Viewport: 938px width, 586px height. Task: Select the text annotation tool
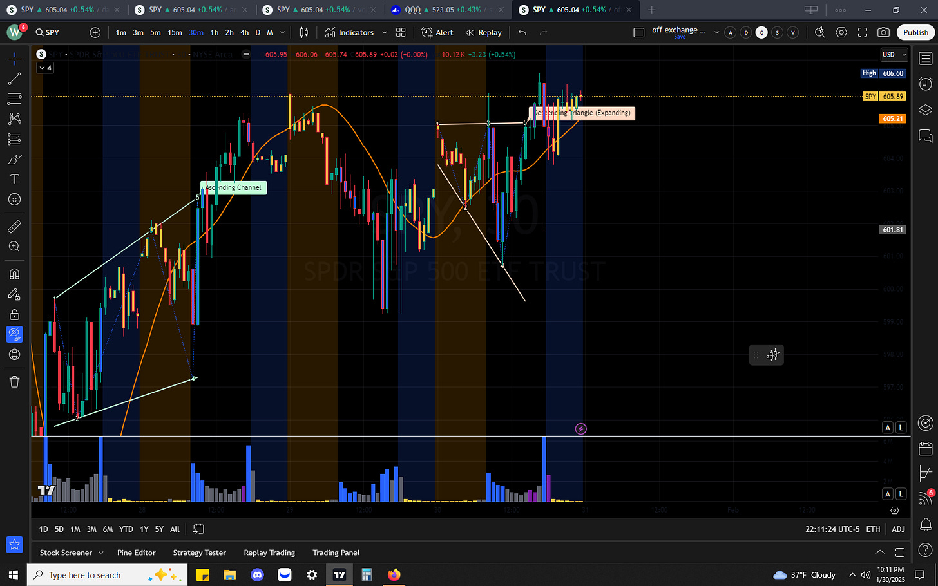point(14,179)
